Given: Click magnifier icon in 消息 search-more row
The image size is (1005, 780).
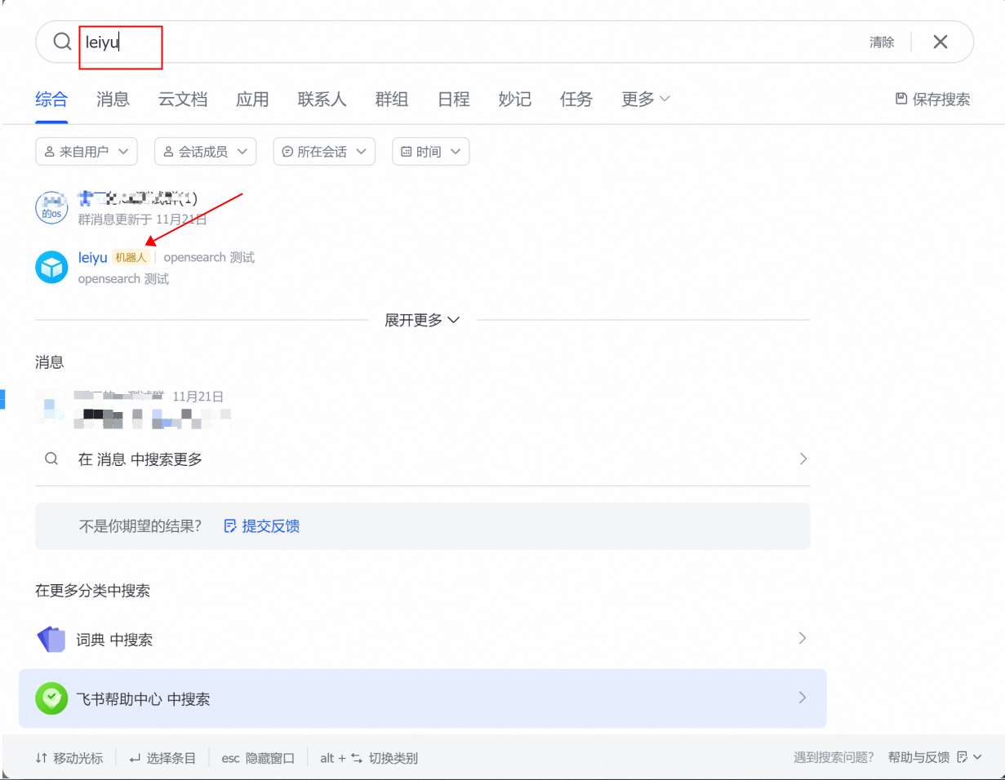Looking at the screenshot, I should tap(51, 459).
